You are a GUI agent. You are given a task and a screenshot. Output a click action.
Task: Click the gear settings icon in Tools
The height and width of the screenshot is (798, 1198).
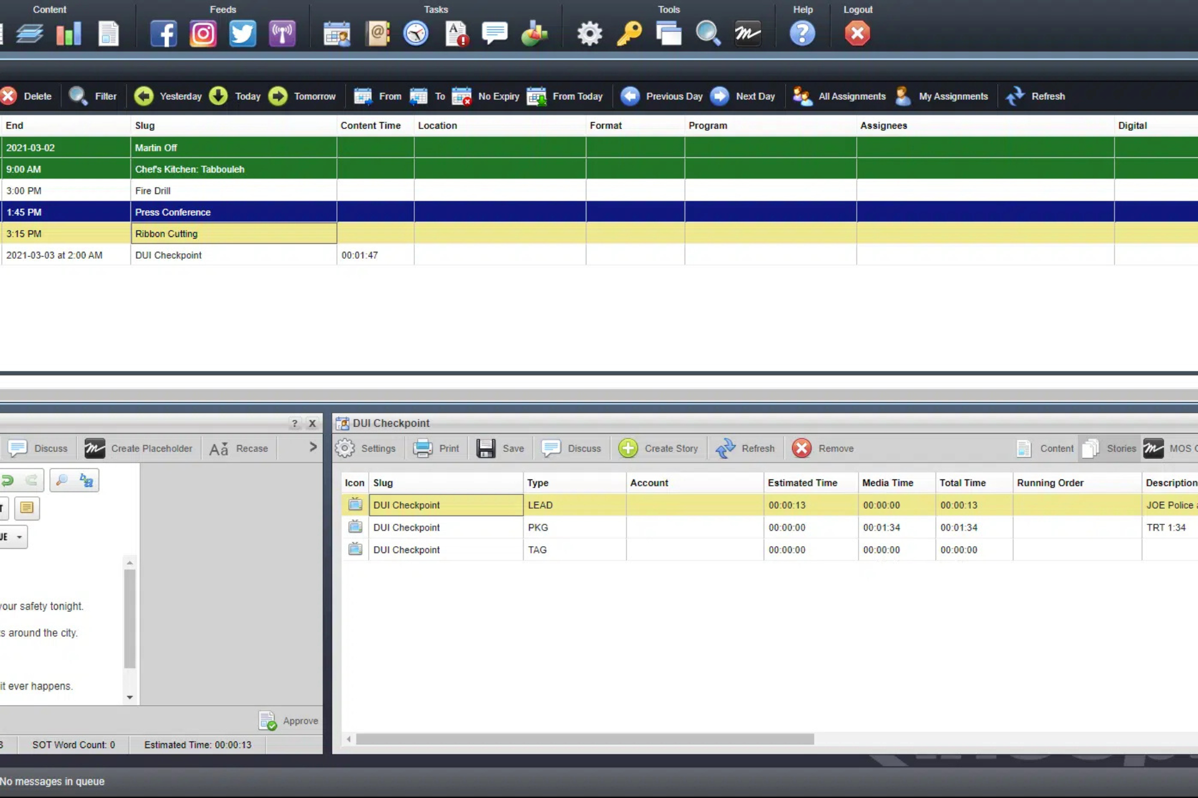click(x=589, y=34)
